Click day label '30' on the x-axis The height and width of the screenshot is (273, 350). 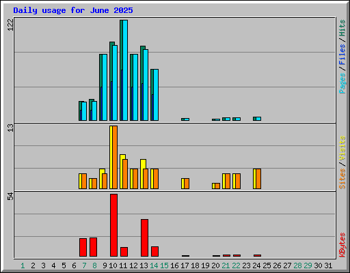point(318,265)
